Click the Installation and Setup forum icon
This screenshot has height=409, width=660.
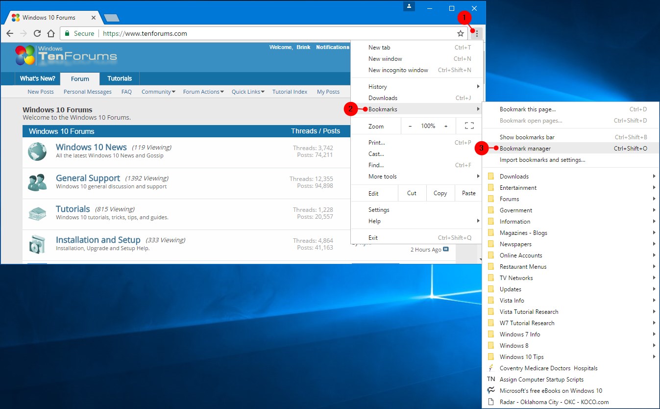pyautogui.click(x=37, y=244)
